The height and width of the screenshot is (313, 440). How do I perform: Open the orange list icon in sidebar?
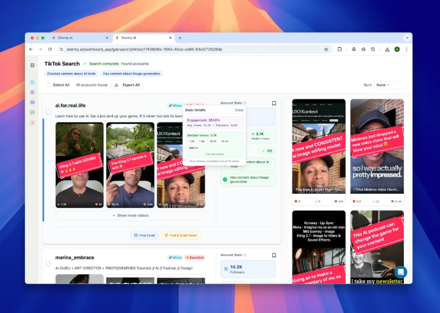click(x=32, y=122)
